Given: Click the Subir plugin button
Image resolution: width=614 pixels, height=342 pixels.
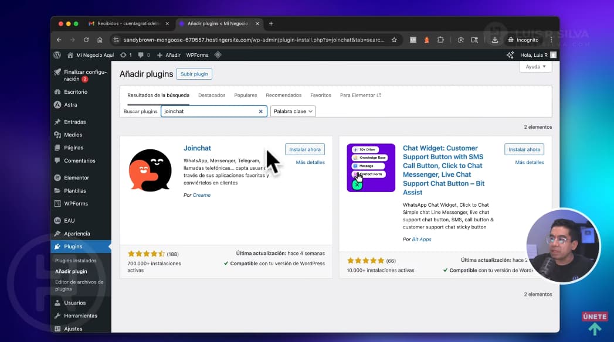Looking at the screenshot, I should (x=194, y=74).
